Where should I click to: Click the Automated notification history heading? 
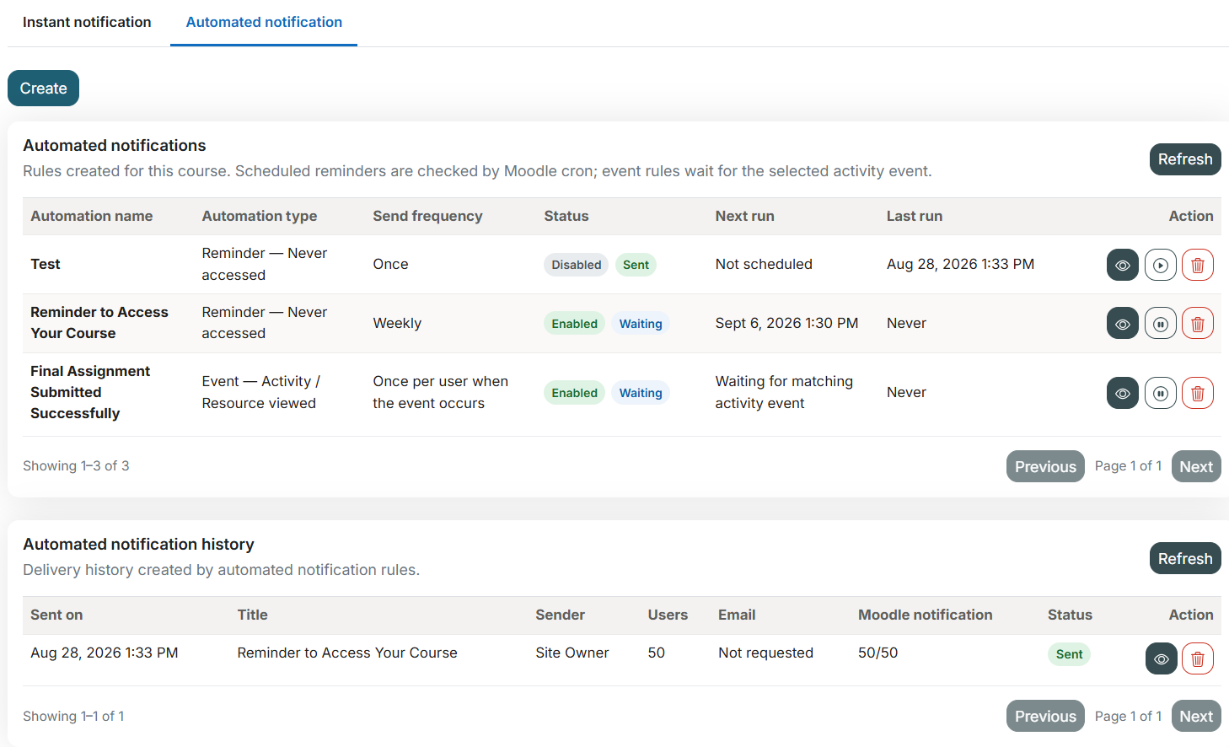point(138,545)
